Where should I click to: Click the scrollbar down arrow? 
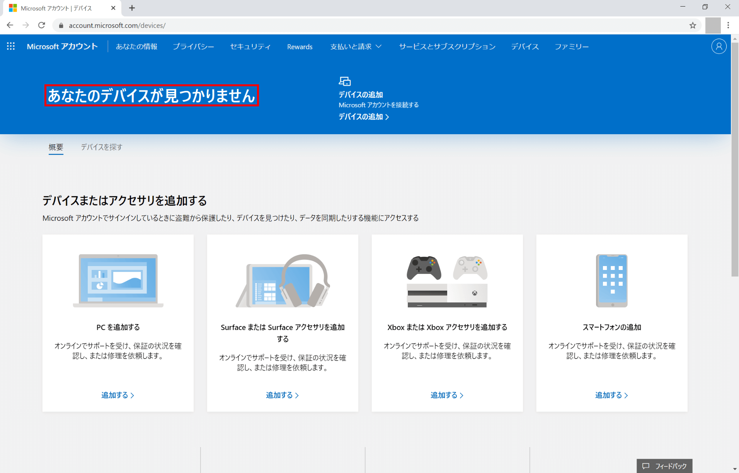tap(735, 469)
